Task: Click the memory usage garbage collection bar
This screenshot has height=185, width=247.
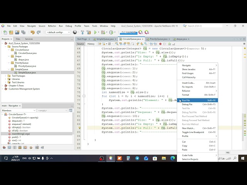Action: (x=129, y=32)
